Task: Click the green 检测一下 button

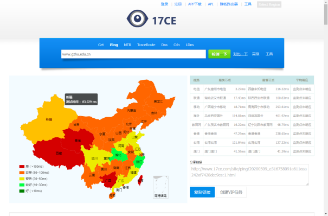Action: (220, 54)
